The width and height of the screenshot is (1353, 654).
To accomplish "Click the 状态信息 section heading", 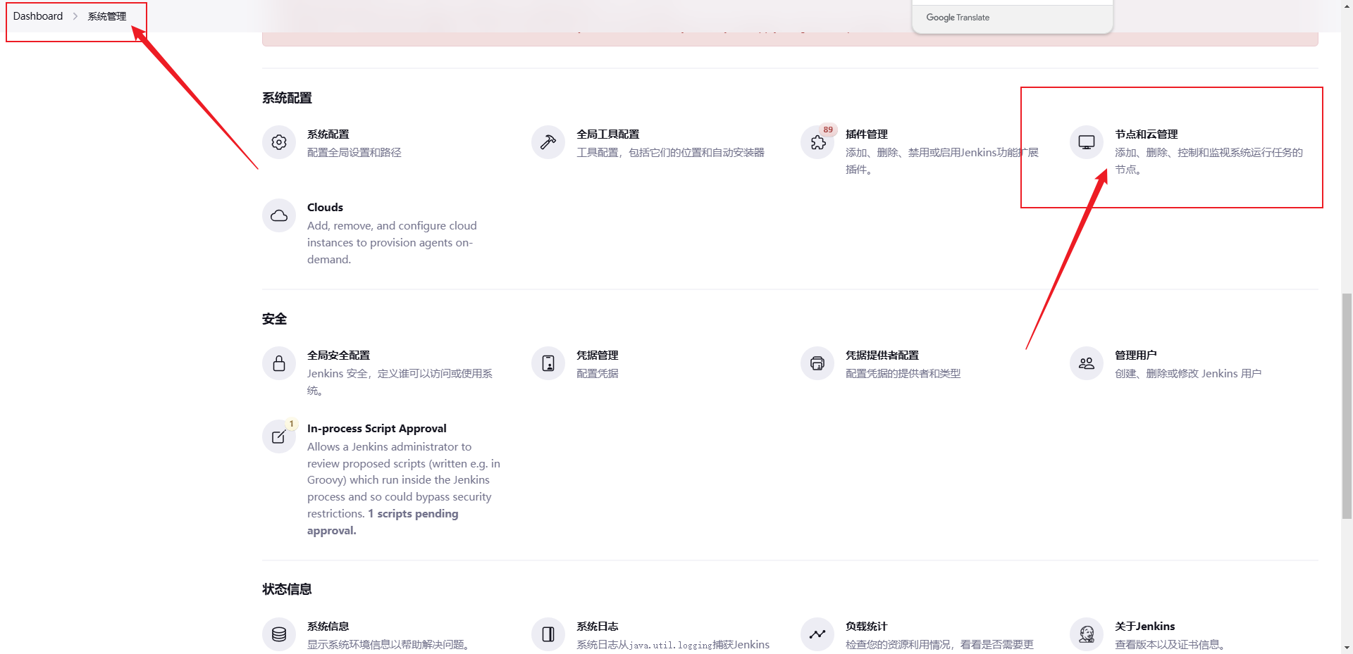I will [287, 589].
